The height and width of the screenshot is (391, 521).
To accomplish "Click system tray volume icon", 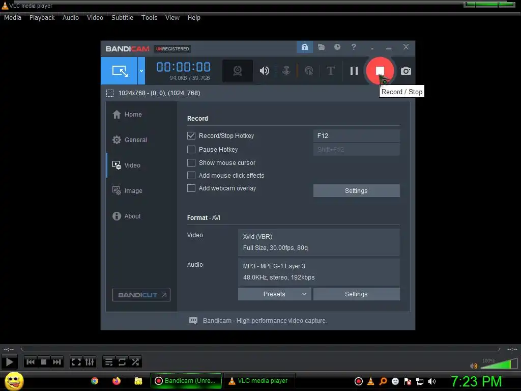I will click(x=431, y=381).
